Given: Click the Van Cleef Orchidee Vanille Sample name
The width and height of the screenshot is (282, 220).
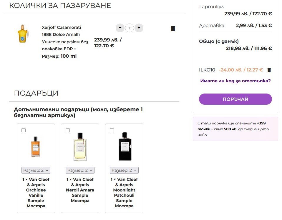Looking at the screenshot, I should [x=36, y=193].
